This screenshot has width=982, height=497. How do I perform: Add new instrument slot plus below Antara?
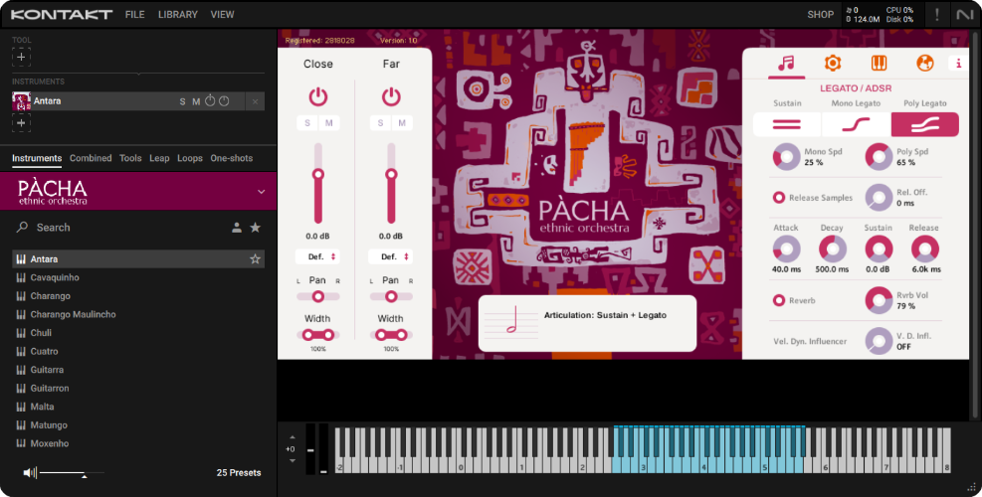tap(21, 122)
